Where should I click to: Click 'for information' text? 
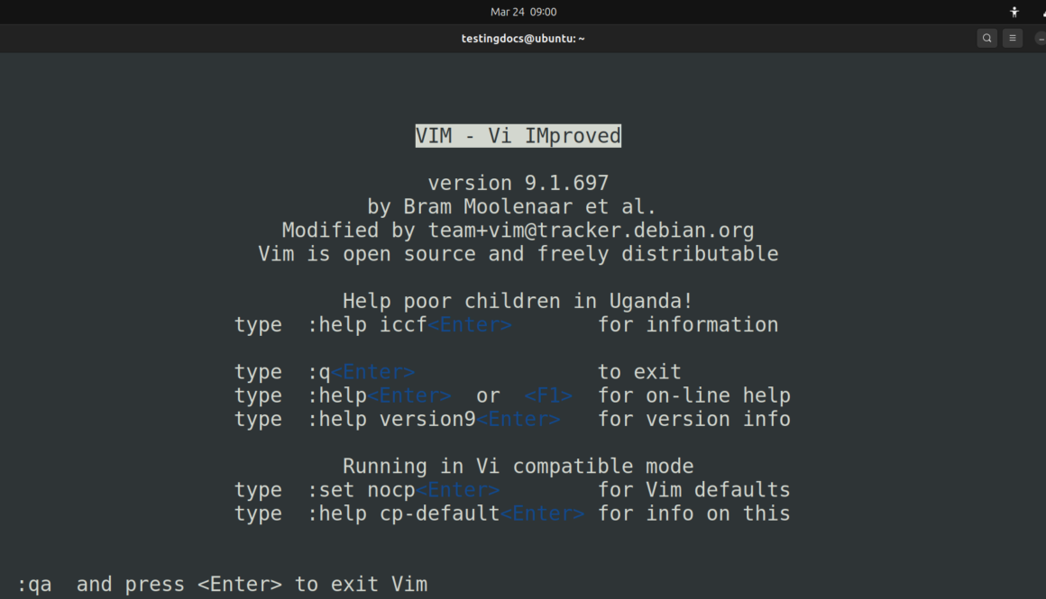pyautogui.click(x=688, y=325)
